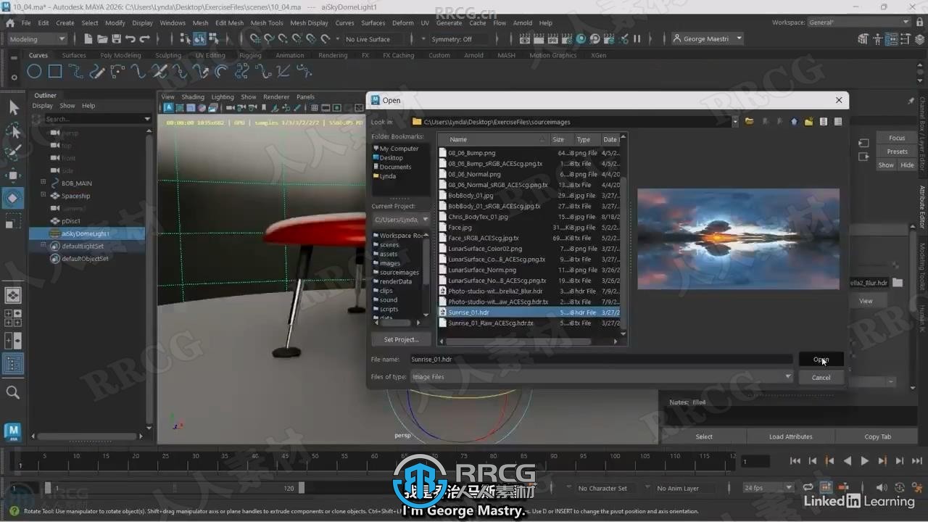Click the Presets button
The width and height of the screenshot is (928, 522).
pyautogui.click(x=897, y=152)
